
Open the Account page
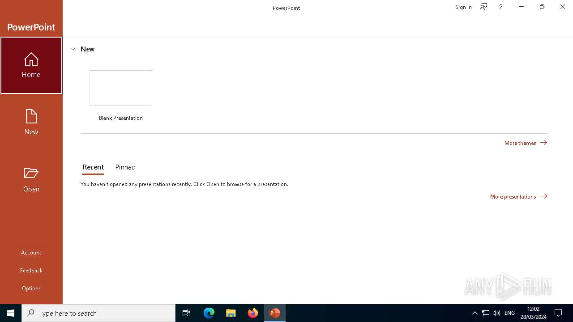click(x=31, y=253)
